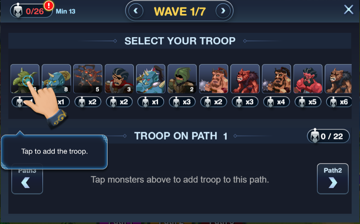Screen dimensions: 360x224
Task: Select the brown werewolf troop
Action: tap(338, 79)
